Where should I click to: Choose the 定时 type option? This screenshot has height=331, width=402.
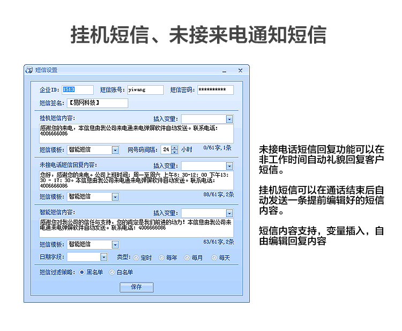click(136, 258)
